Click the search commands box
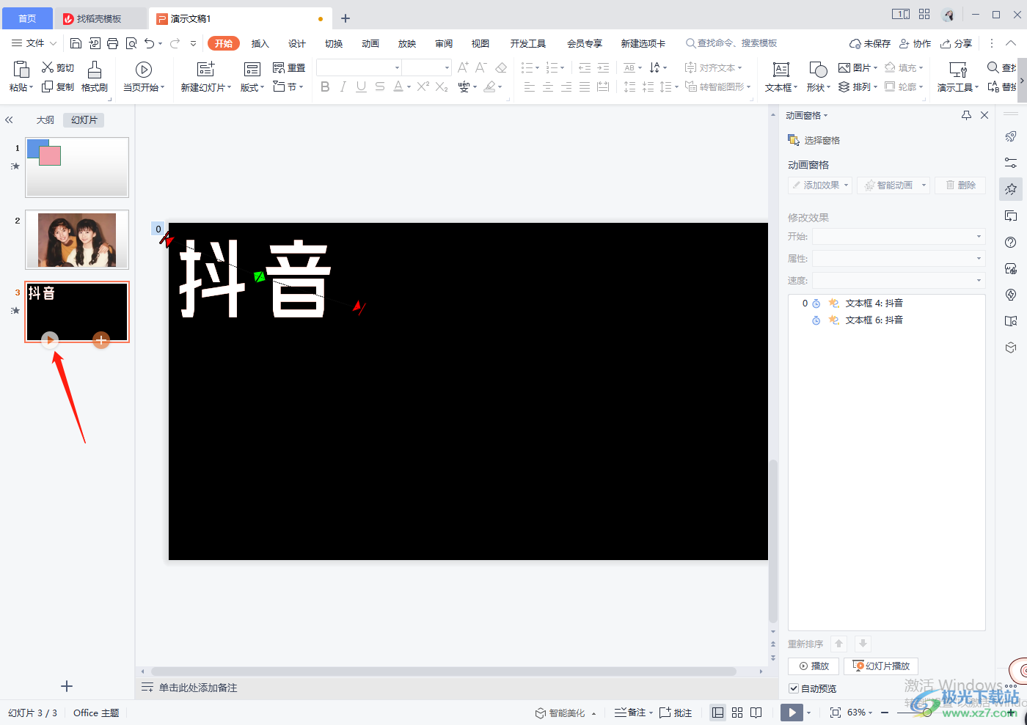The height and width of the screenshot is (725, 1027). pos(731,43)
